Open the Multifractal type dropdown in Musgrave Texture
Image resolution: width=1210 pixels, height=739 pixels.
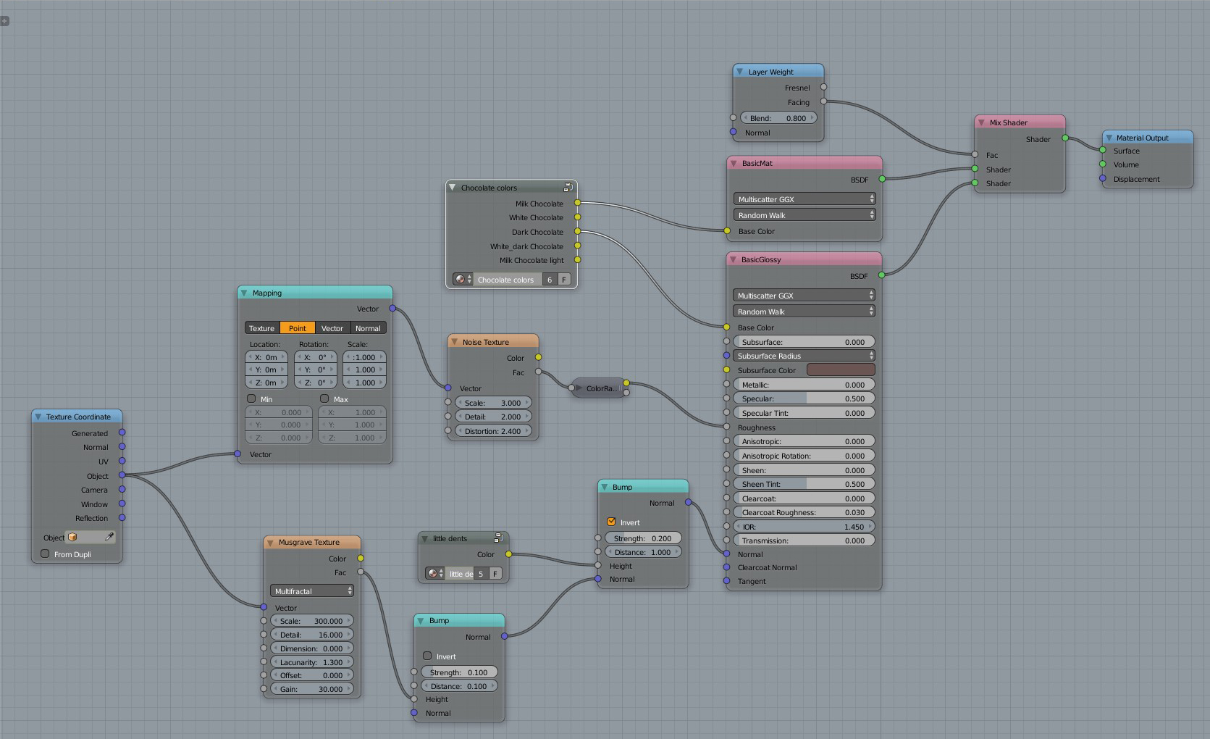coord(312,591)
